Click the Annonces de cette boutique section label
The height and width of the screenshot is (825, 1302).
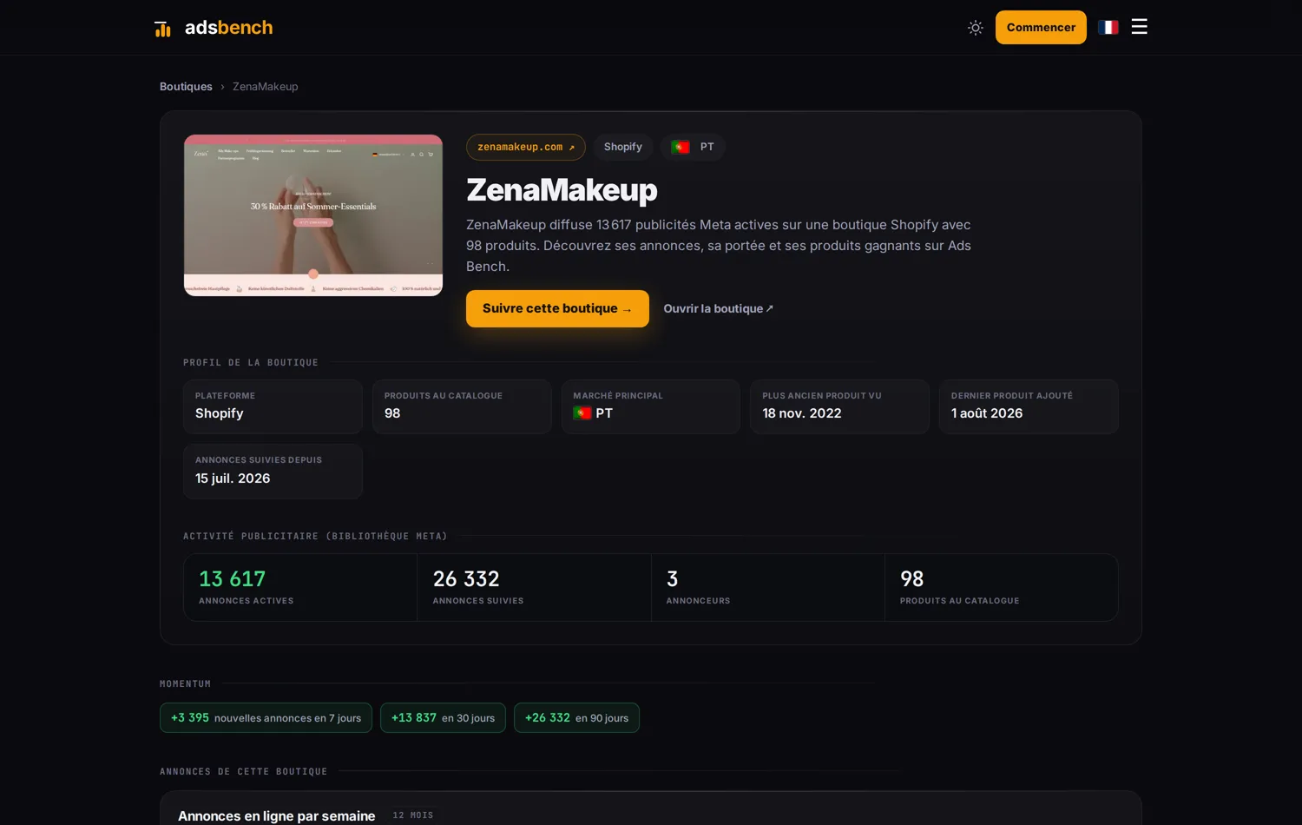(x=244, y=771)
